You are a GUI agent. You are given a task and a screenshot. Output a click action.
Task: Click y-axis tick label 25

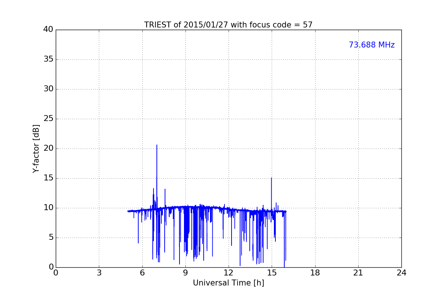48,119
